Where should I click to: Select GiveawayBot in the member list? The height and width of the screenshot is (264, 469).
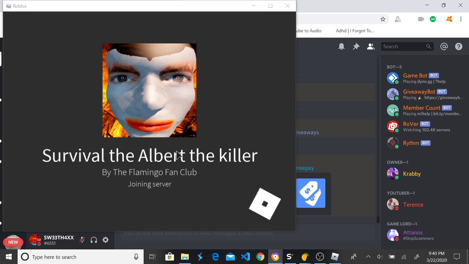425,94
